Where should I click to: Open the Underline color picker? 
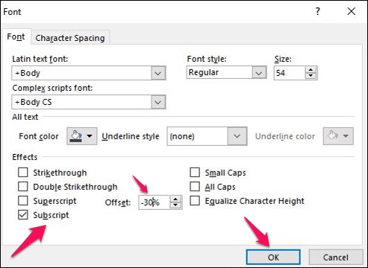[x=338, y=136]
